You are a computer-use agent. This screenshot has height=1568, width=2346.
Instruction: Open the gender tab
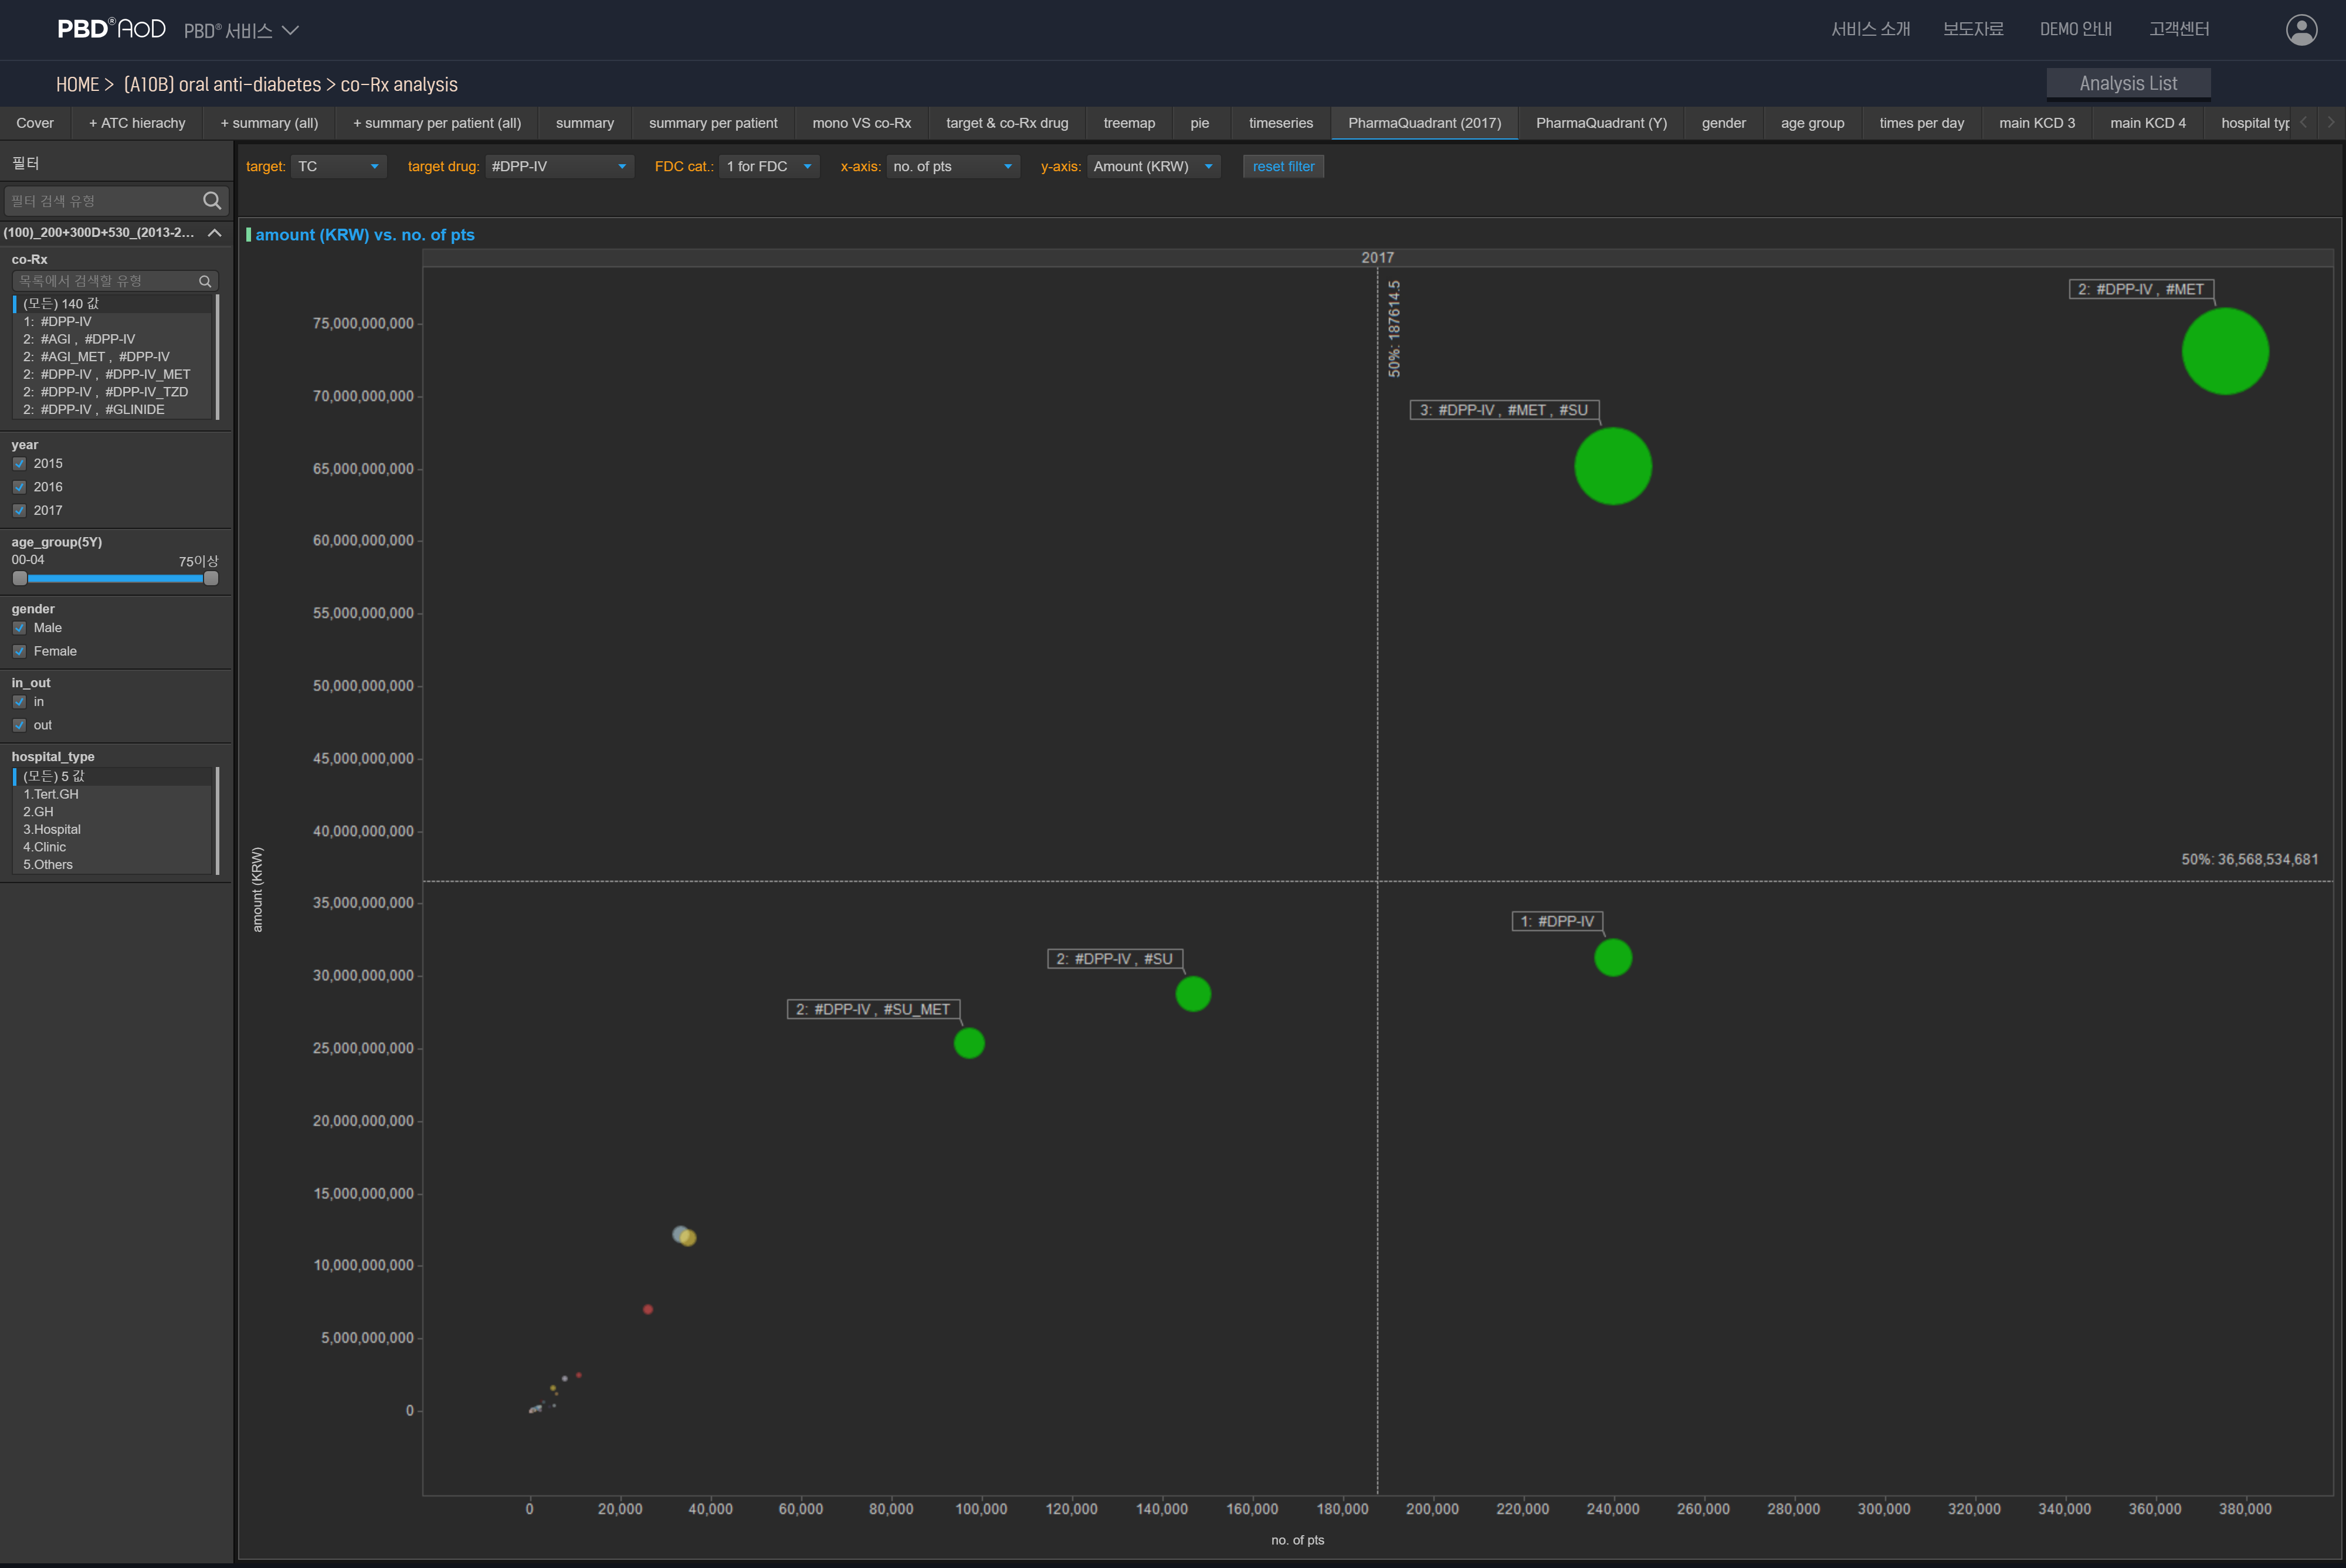click(1723, 123)
